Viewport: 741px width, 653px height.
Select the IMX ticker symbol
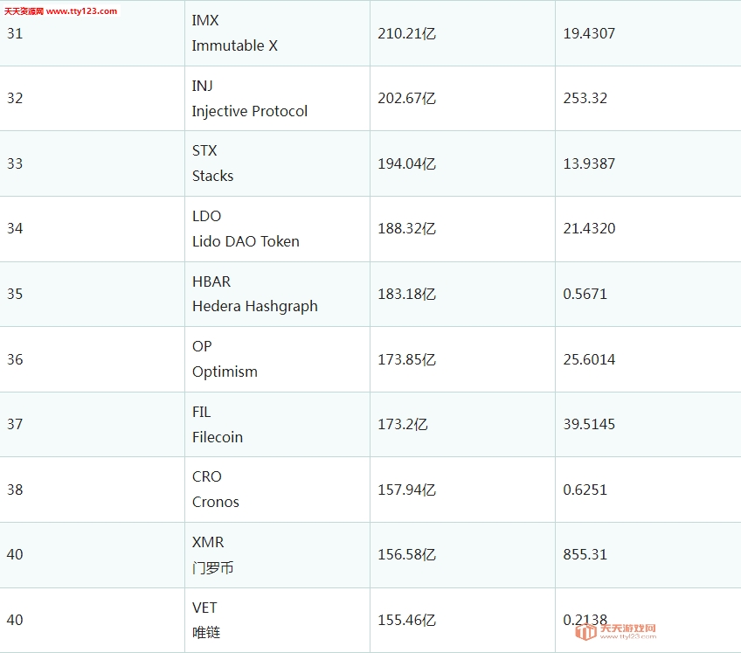tap(205, 20)
